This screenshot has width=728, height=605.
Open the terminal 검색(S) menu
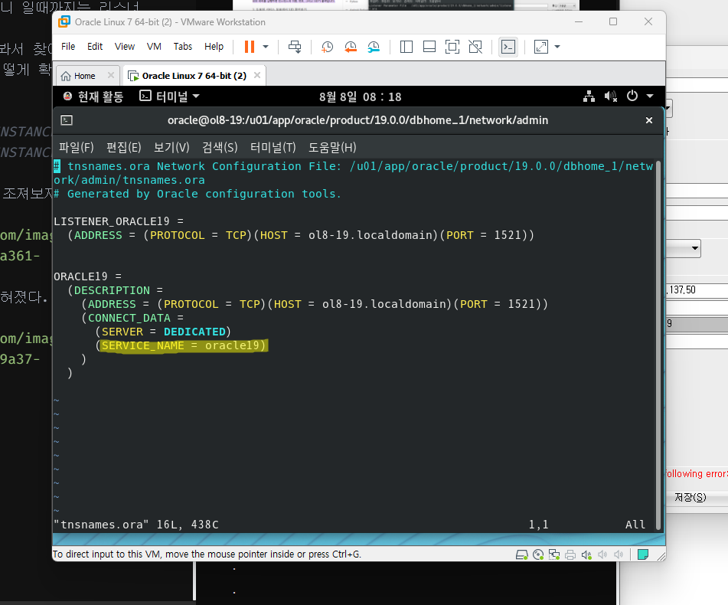pos(220,148)
